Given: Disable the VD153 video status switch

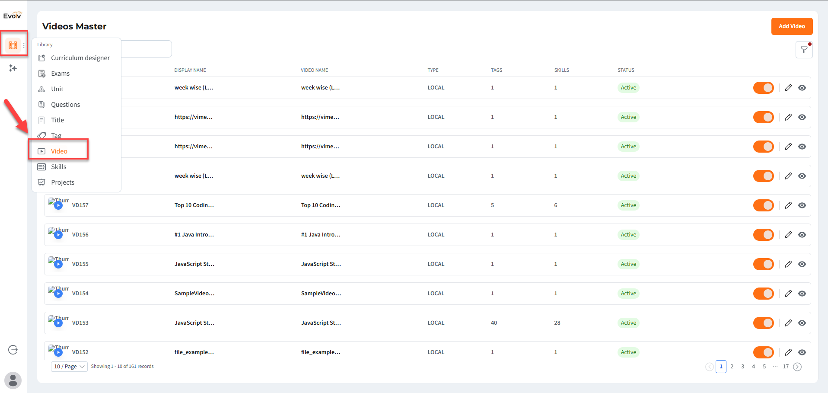Looking at the screenshot, I should [x=764, y=323].
